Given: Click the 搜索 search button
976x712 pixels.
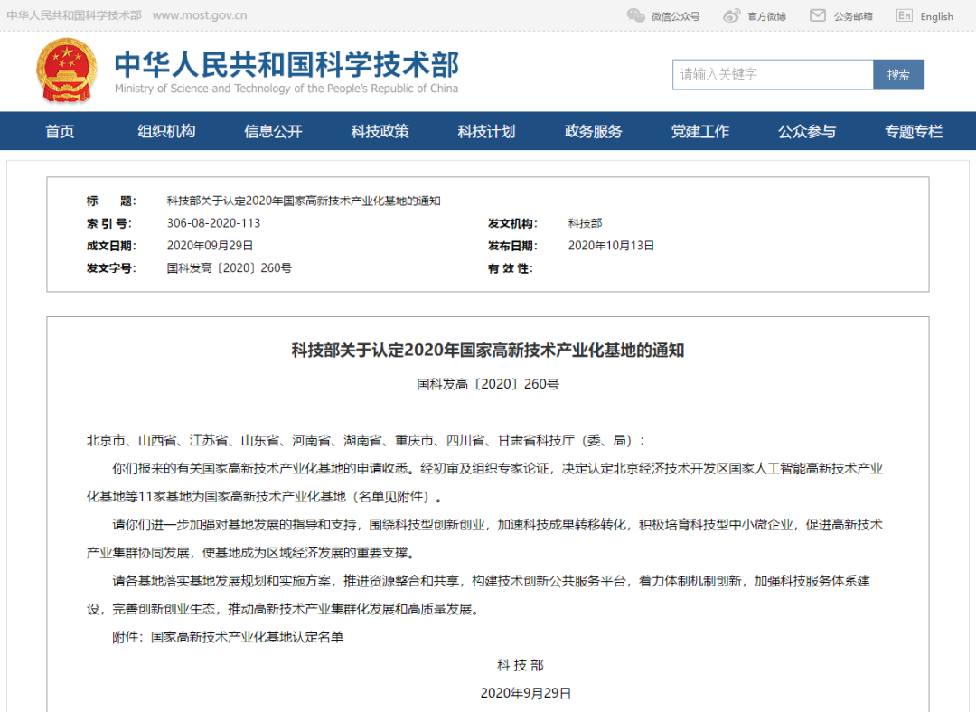Looking at the screenshot, I should pyautogui.click(x=898, y=75).
